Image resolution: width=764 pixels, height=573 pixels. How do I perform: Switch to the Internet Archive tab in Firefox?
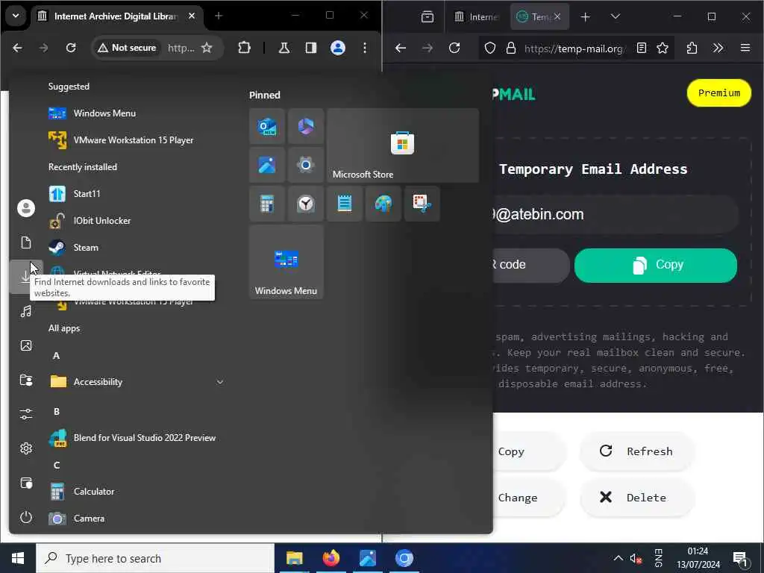coord(477,17)
